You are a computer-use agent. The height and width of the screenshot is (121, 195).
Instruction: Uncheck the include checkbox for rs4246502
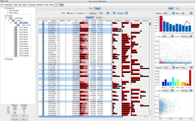(43, 22)
